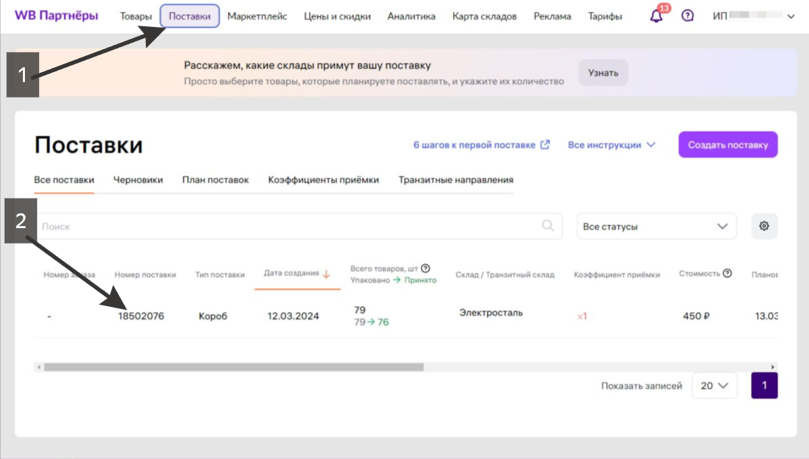The image size is (809, 459).
Task: Click the left arrow of horizontal scrollbar
Action: click(38, 367)
